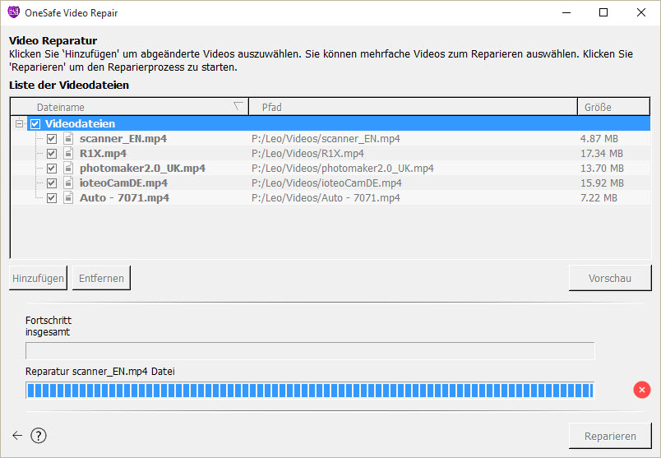661x458 pixels.
Task: Sort by the Größe column header
Action: tap(614, 107)
